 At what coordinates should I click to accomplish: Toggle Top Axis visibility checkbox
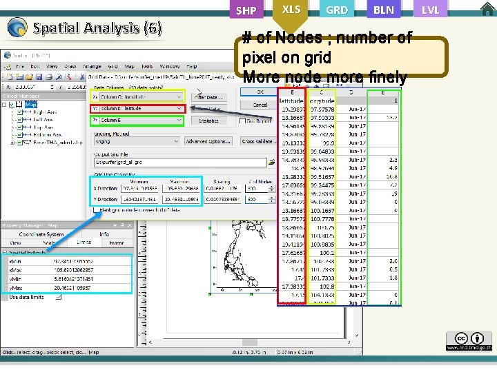19,127
